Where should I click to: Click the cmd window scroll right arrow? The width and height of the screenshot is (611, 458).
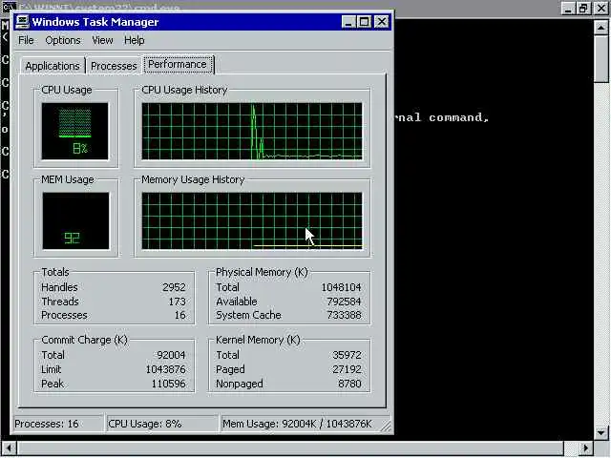pyautogui.click(x=586, y=448)
